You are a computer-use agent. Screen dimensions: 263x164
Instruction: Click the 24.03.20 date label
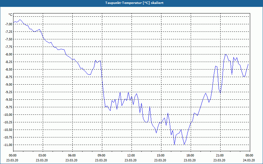tap(249, 160)
